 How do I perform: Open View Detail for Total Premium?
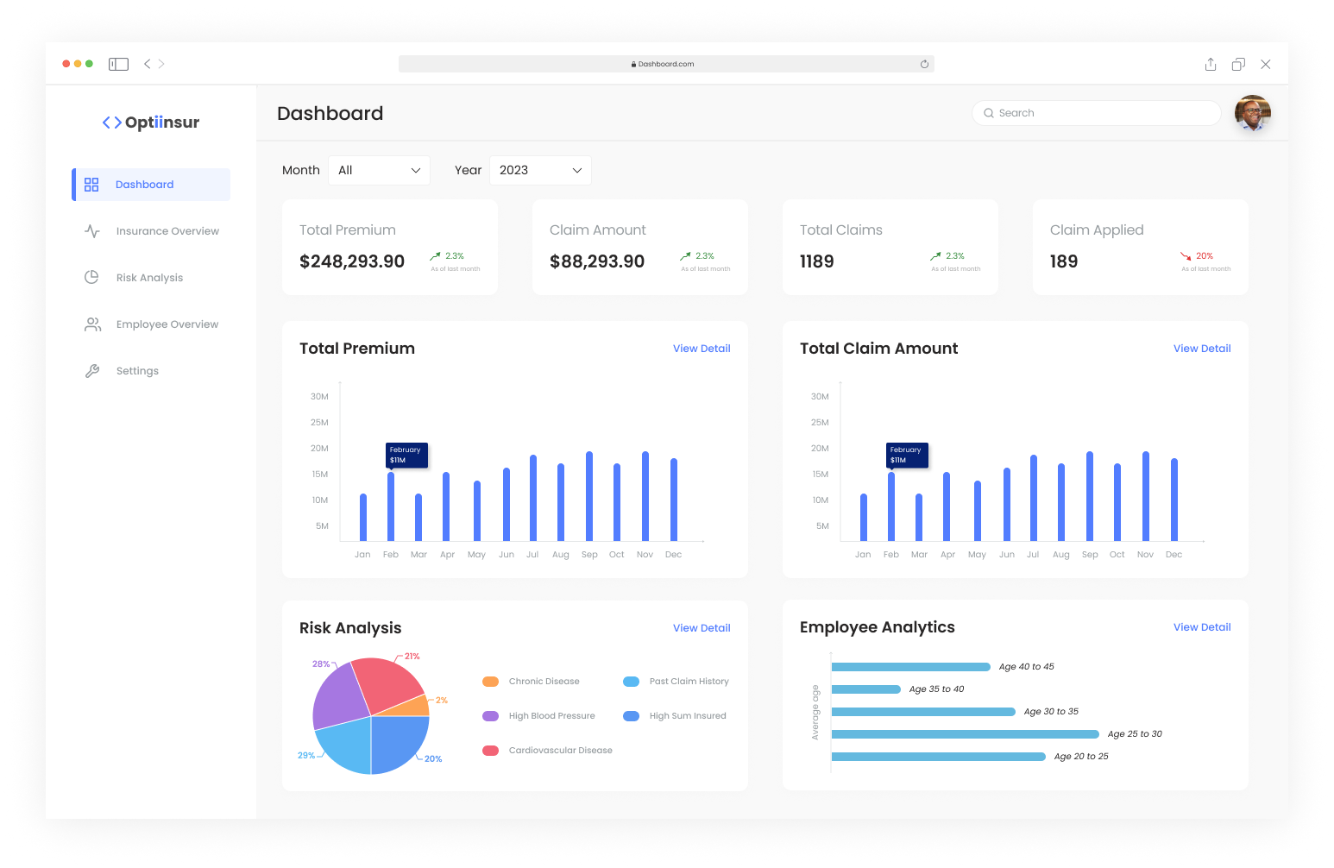(x=702, y=349)
